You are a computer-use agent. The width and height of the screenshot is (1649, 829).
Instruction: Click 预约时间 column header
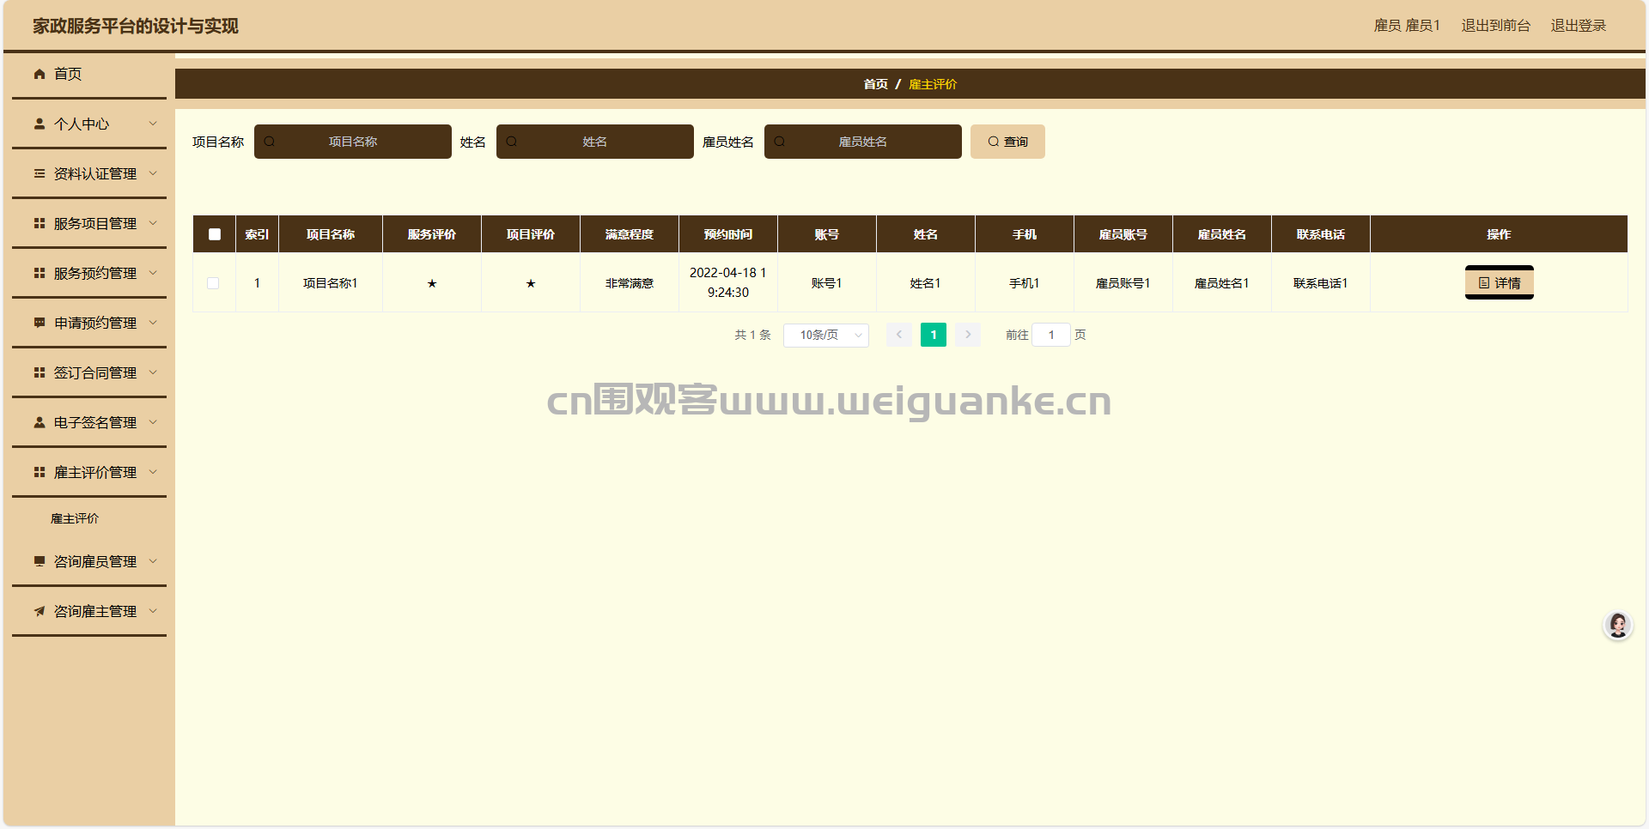pos(728,234)
